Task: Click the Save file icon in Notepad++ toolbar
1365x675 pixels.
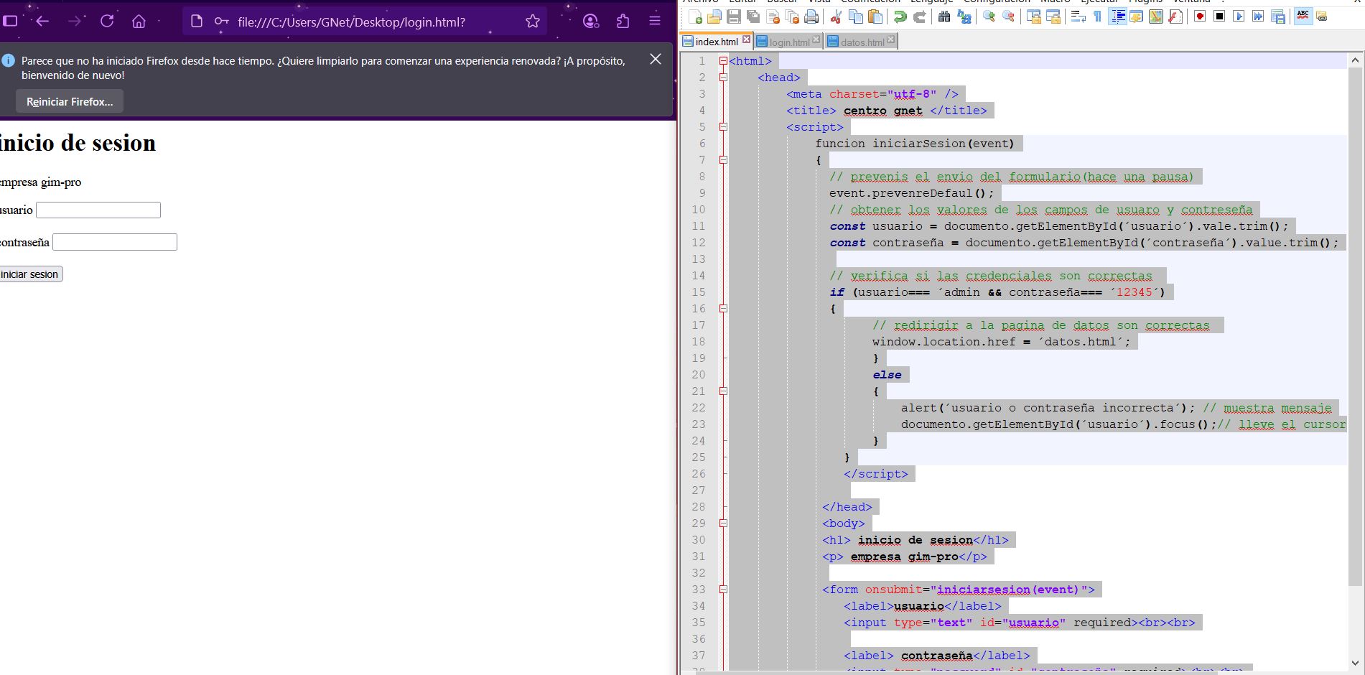Action: point(733,17)
